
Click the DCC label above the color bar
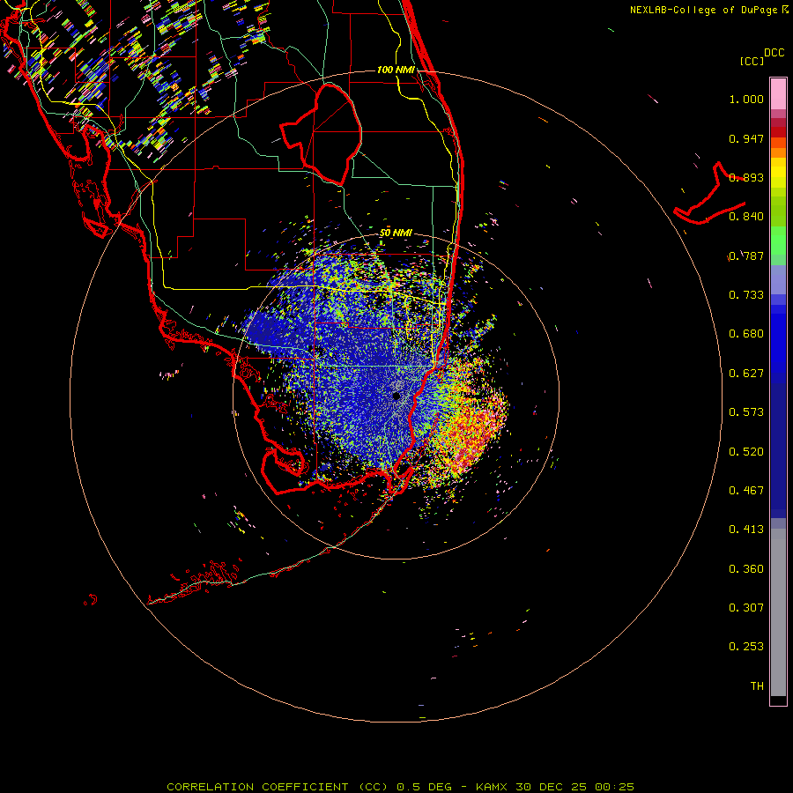pyautogui.click(x=774, y=53)
